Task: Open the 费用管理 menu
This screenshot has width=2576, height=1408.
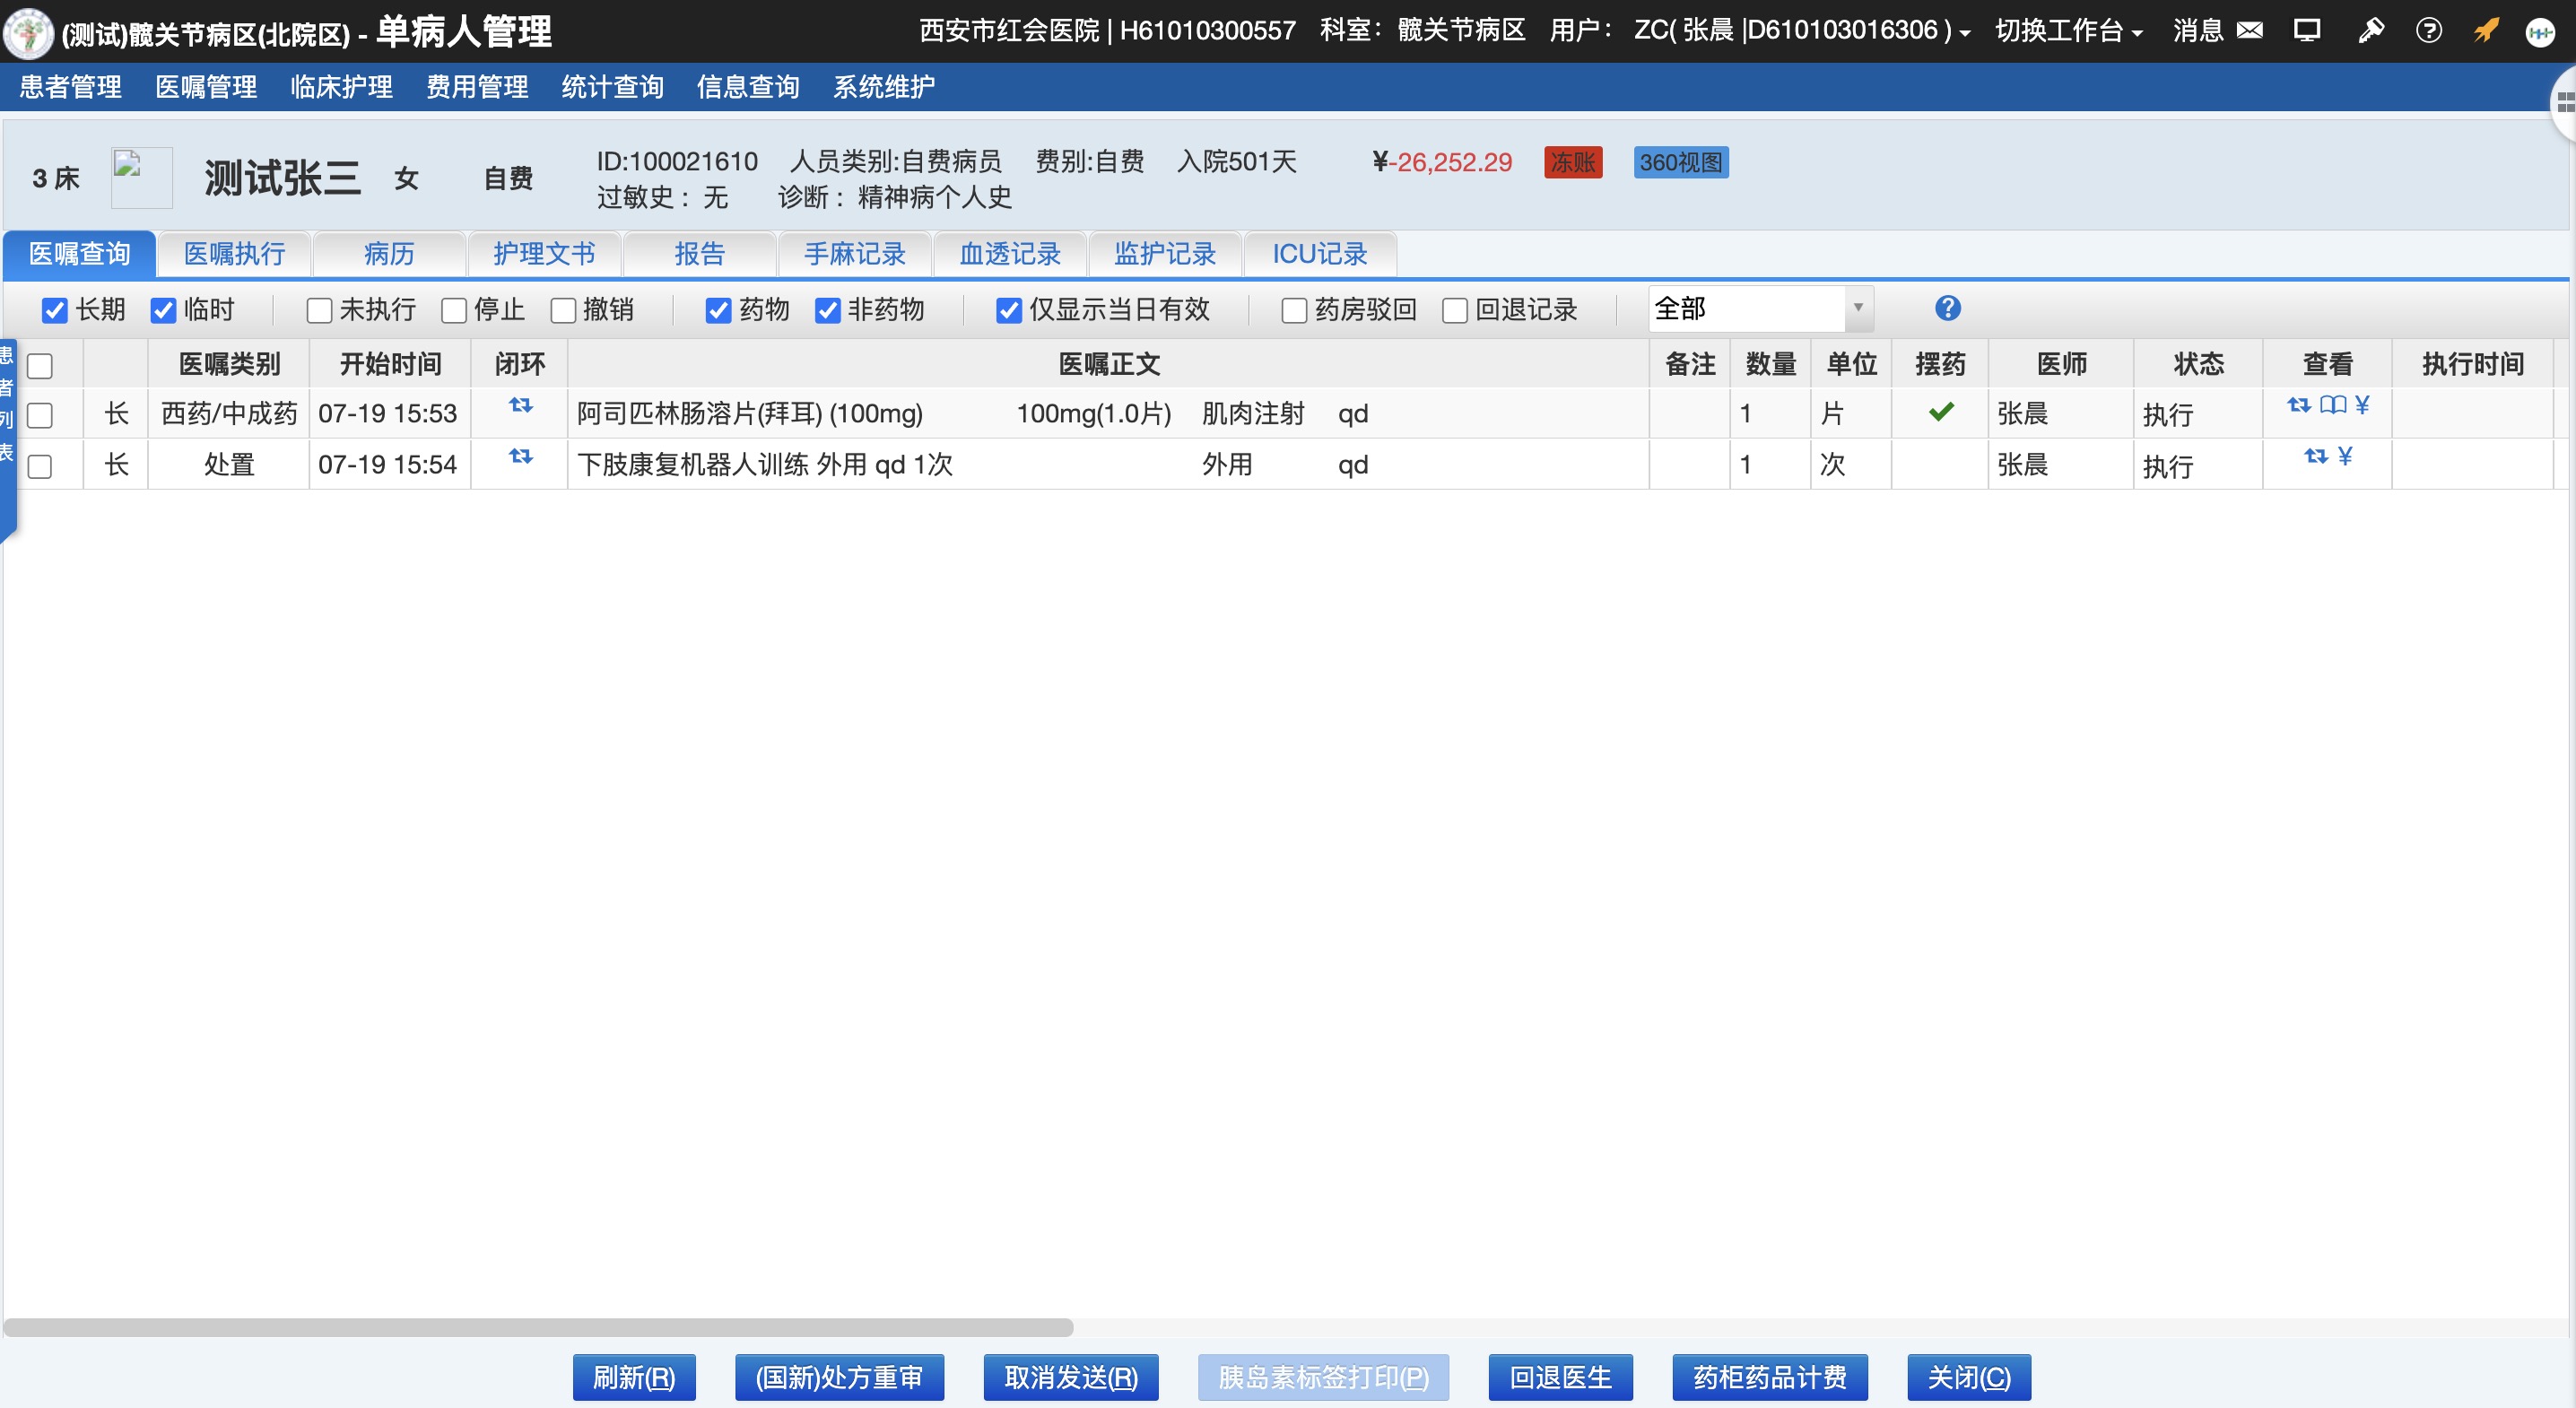Action: (x=477, y=87)
